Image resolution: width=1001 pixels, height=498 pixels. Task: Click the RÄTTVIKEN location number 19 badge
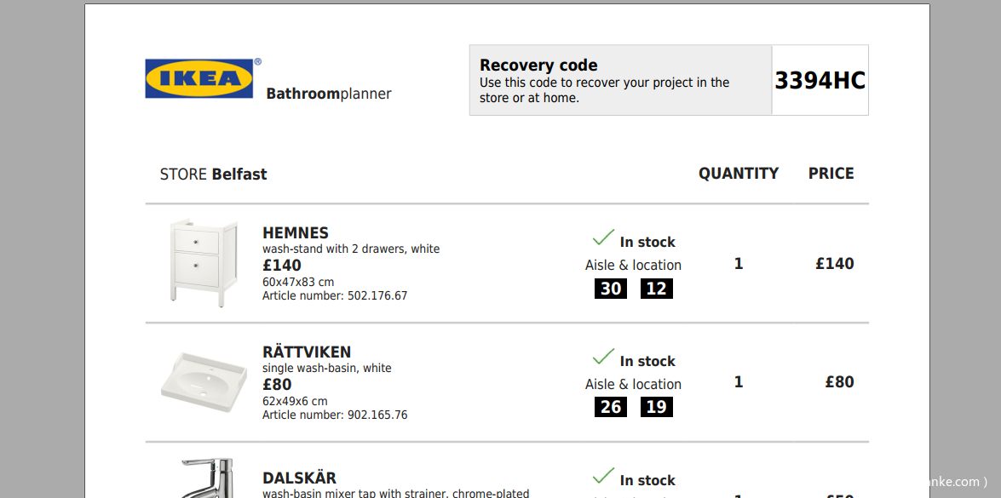(x=656, y=407)
